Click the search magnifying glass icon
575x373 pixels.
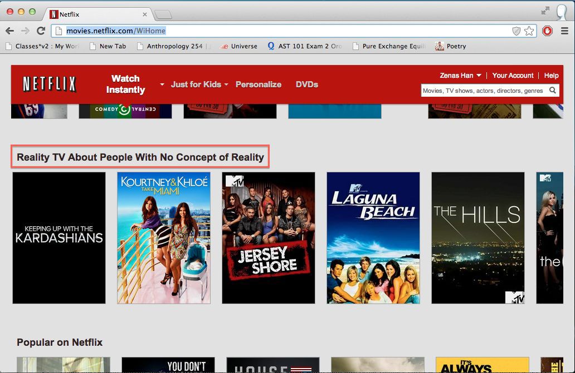point(553,91)
